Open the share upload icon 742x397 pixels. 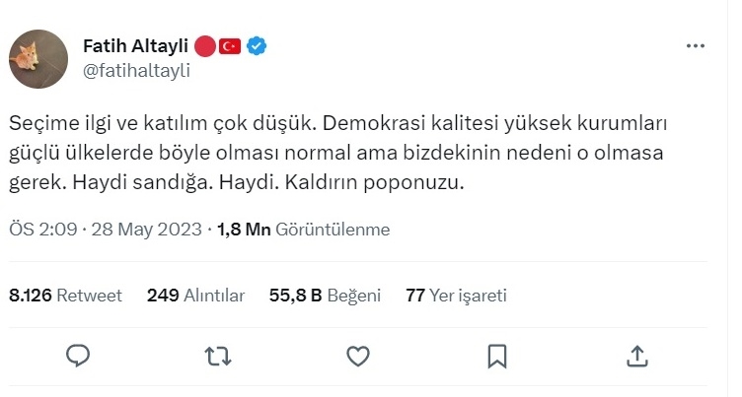(x=637, y=356)
